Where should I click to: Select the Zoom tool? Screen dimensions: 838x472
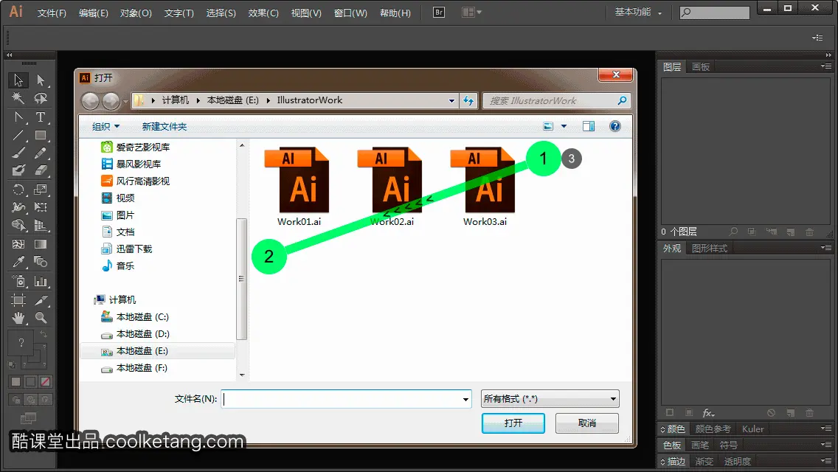click(41, 318)
